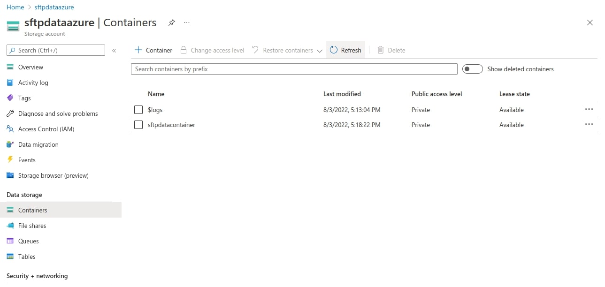The height and width of the screenshot is (287, 605).
Task: Pin the sftpdataazure blade
Action: click(x=172, y=23)
